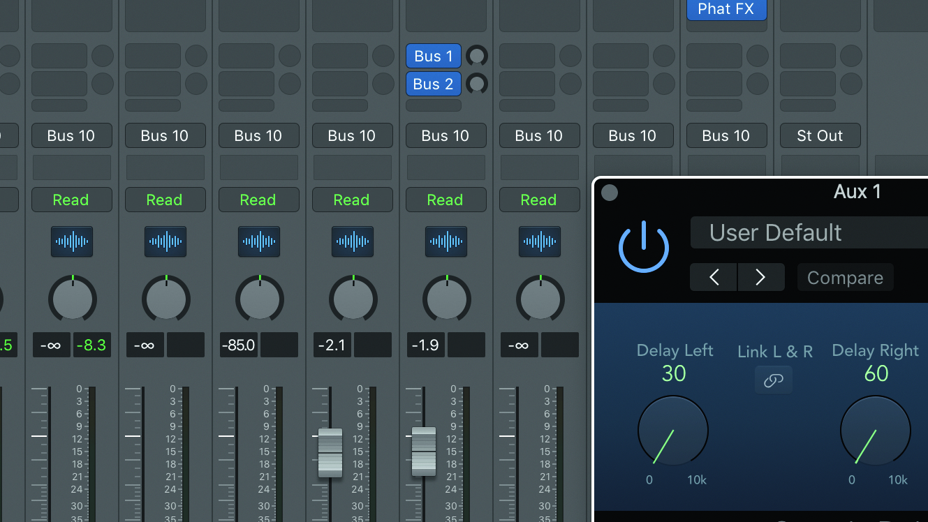This screenshot has width=928, height=522.
Task: Open the Phat FX plugin slot
Action: 726,9
